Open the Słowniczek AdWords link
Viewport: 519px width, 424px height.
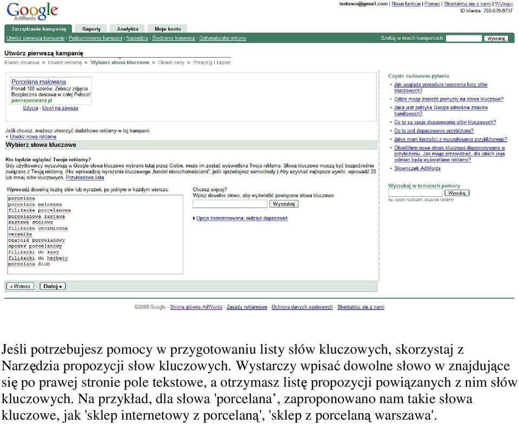417,168
